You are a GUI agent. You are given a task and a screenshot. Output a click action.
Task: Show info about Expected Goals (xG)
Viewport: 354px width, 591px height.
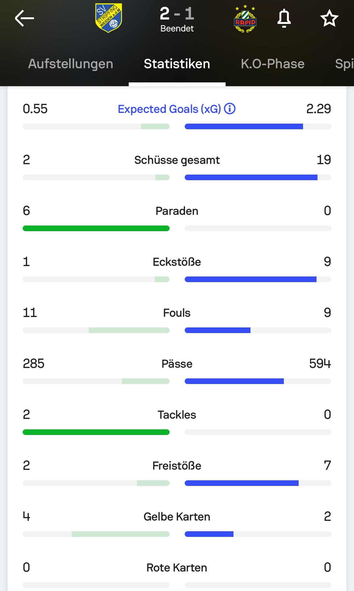[x=230, y=109]
